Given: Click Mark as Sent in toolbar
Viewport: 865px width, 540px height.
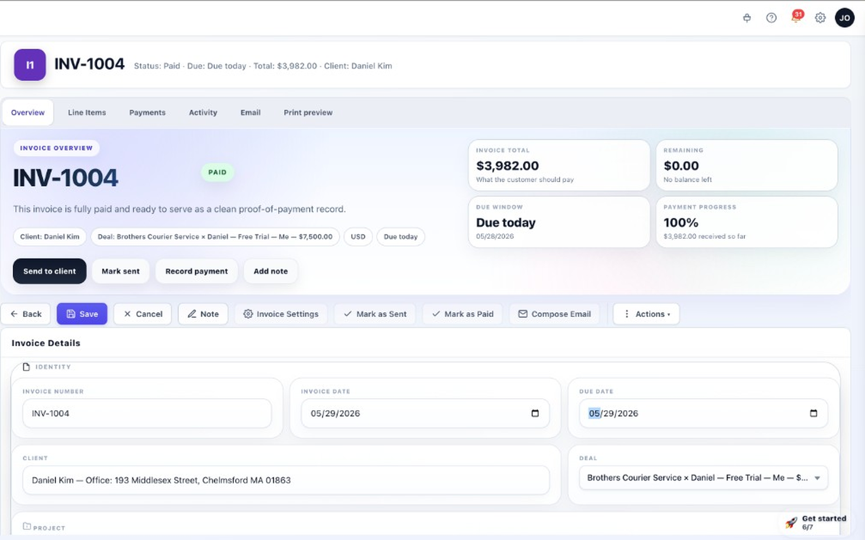Looking at the screenshot, I should click(x=375, y=314).
